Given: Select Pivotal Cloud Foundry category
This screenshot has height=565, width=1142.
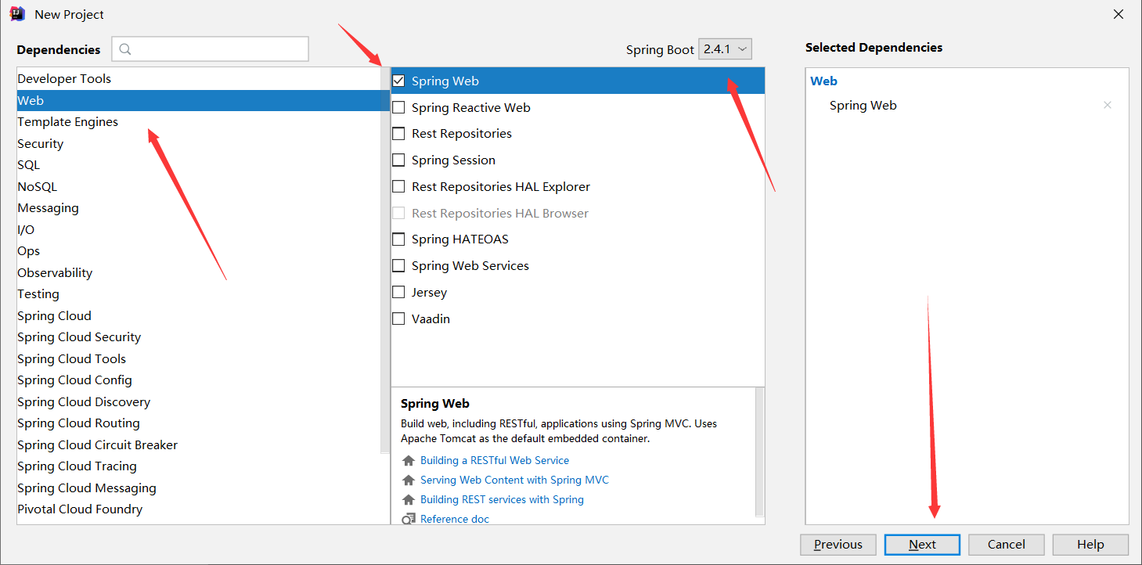Looking at the screenshot, I should 199,509.
